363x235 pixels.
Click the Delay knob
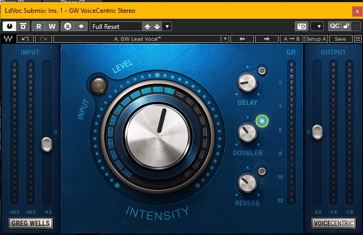(248, 82)
